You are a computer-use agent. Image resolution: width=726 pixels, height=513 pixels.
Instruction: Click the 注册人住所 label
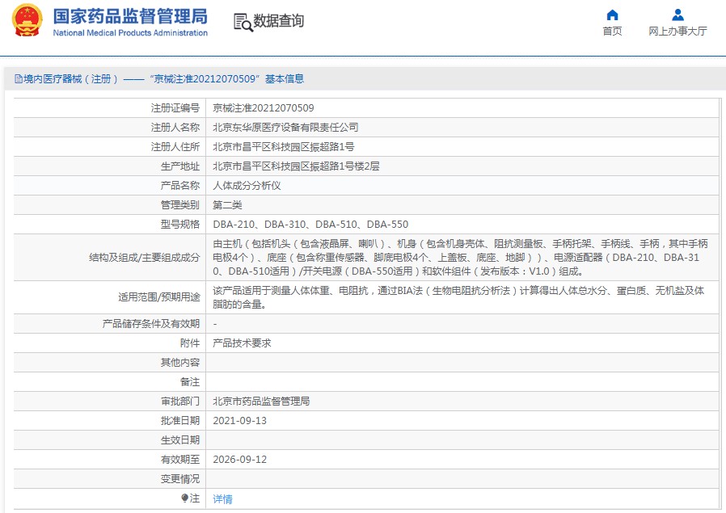click(x=175, y=147)
